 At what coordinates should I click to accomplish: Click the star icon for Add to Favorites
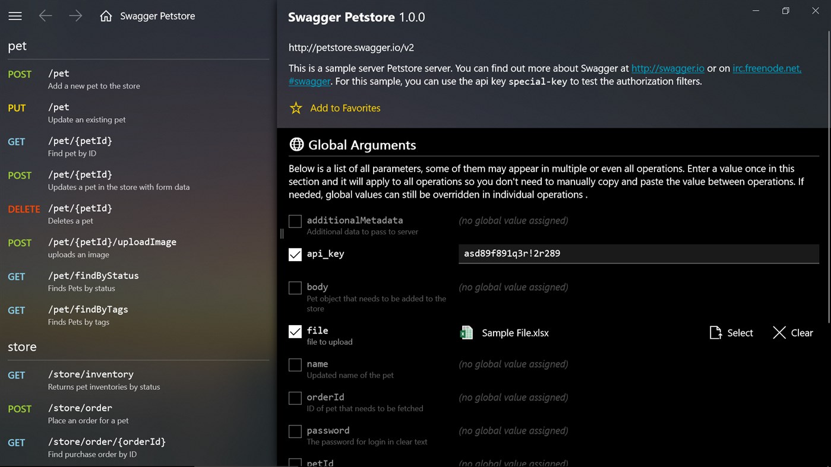tap(295, 108)
